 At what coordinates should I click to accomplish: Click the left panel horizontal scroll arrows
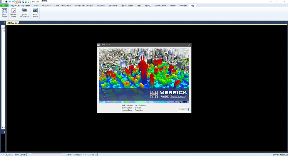point(3,127)
